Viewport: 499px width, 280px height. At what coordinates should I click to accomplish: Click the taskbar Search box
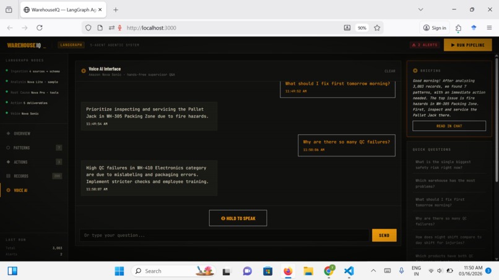pos(173,271)
